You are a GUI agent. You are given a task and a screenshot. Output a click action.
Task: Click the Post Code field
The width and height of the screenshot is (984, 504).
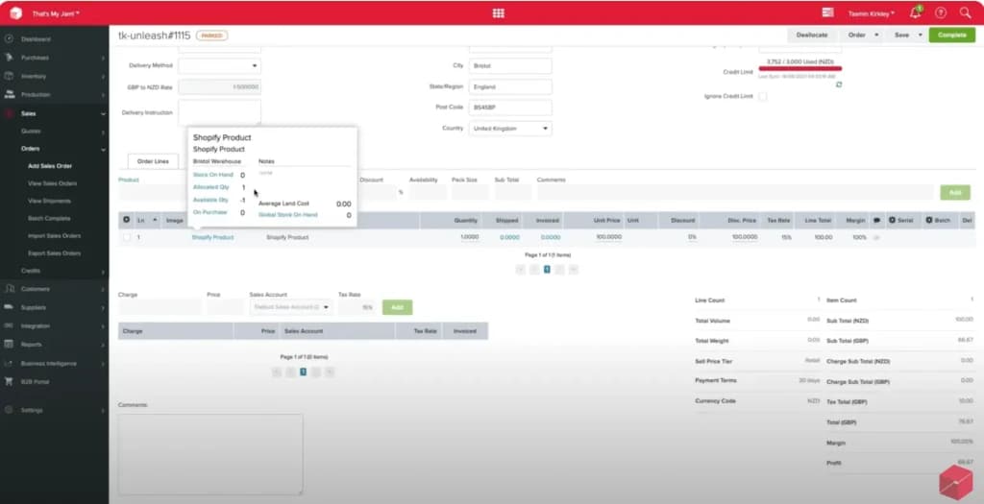[510, 108]
